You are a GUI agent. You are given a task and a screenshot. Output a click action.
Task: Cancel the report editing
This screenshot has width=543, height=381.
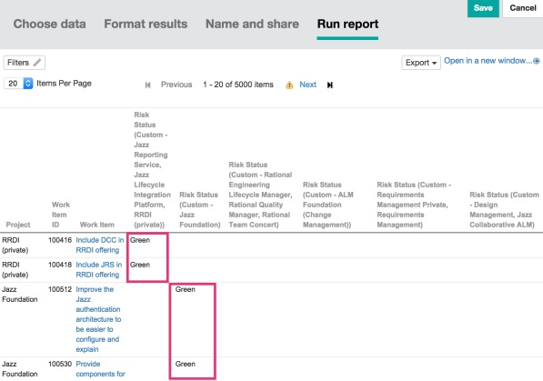tap(523, 8)
